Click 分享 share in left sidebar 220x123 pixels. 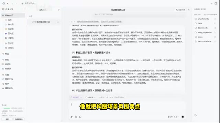click(x=7, y=84)
